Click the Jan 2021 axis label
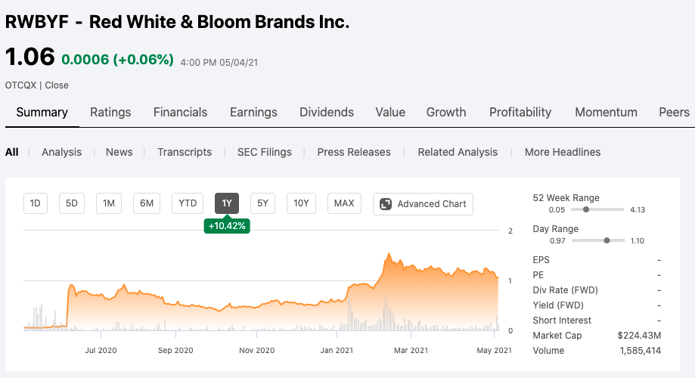Viewport: 695px width, 378px height. (337, 351)
